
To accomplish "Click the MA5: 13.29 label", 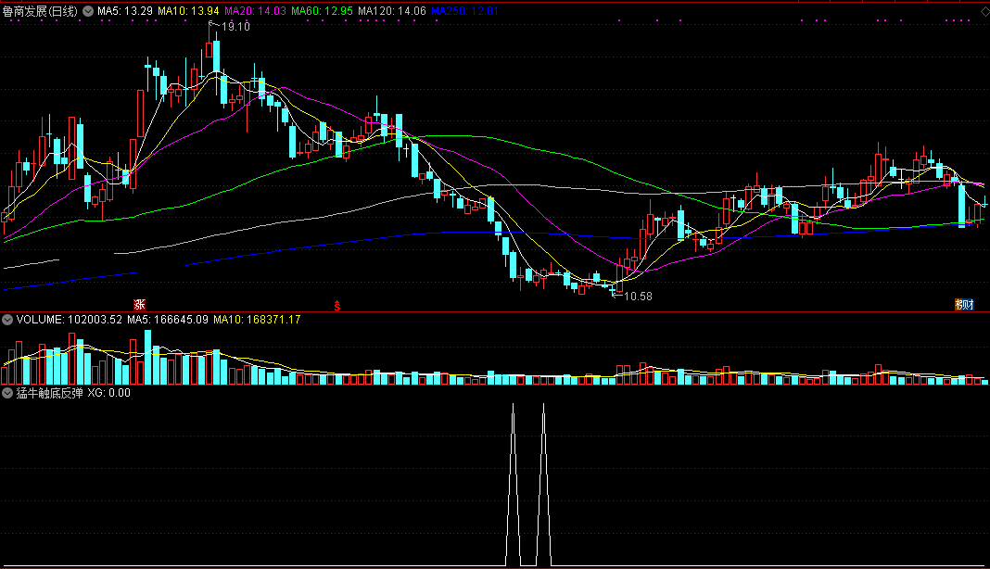I will pos(125,11).
